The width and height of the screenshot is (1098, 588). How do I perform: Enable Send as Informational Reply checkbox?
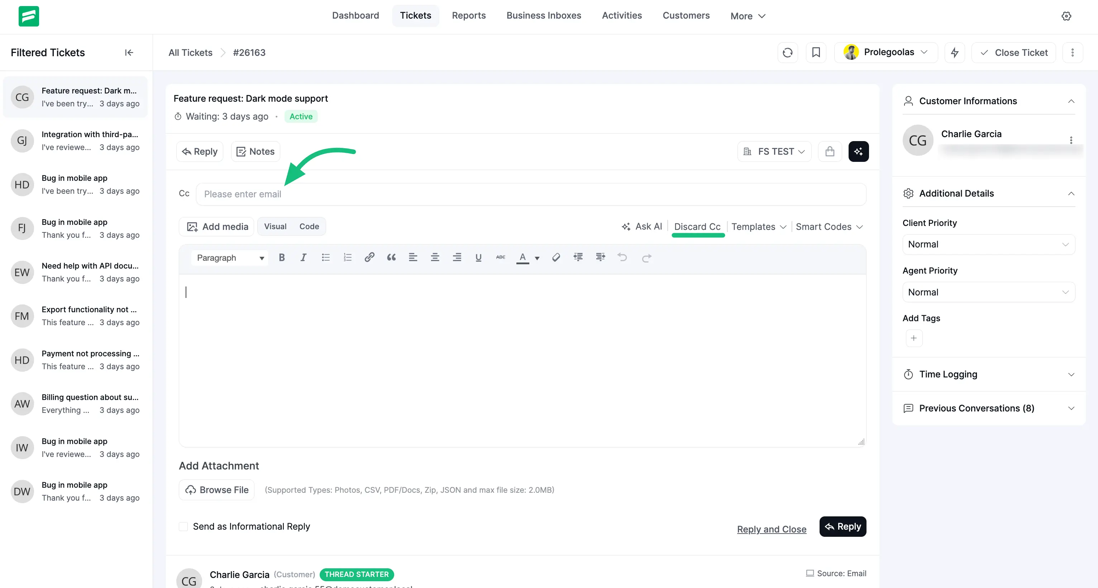tap(183, 527)
